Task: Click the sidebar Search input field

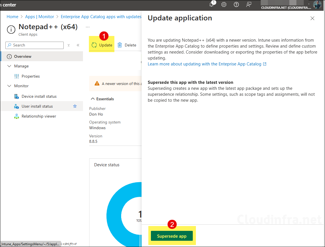Action: (x=37, y=45)
